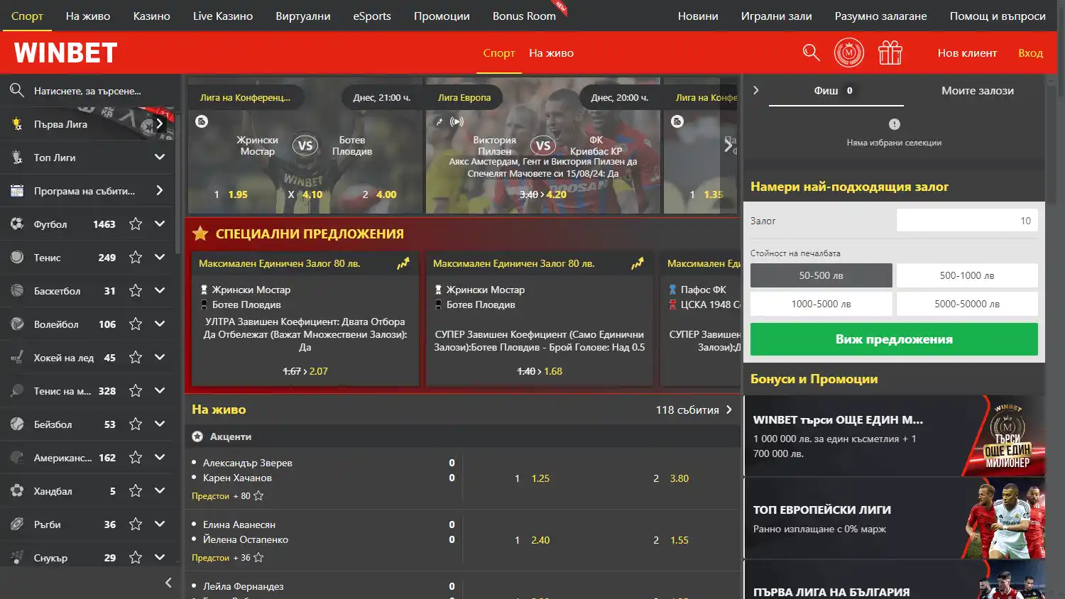The width and height of the screenshot is (1065, 599).
Task: Select the table tennis icon in sidebar
Action: (17, 391)
